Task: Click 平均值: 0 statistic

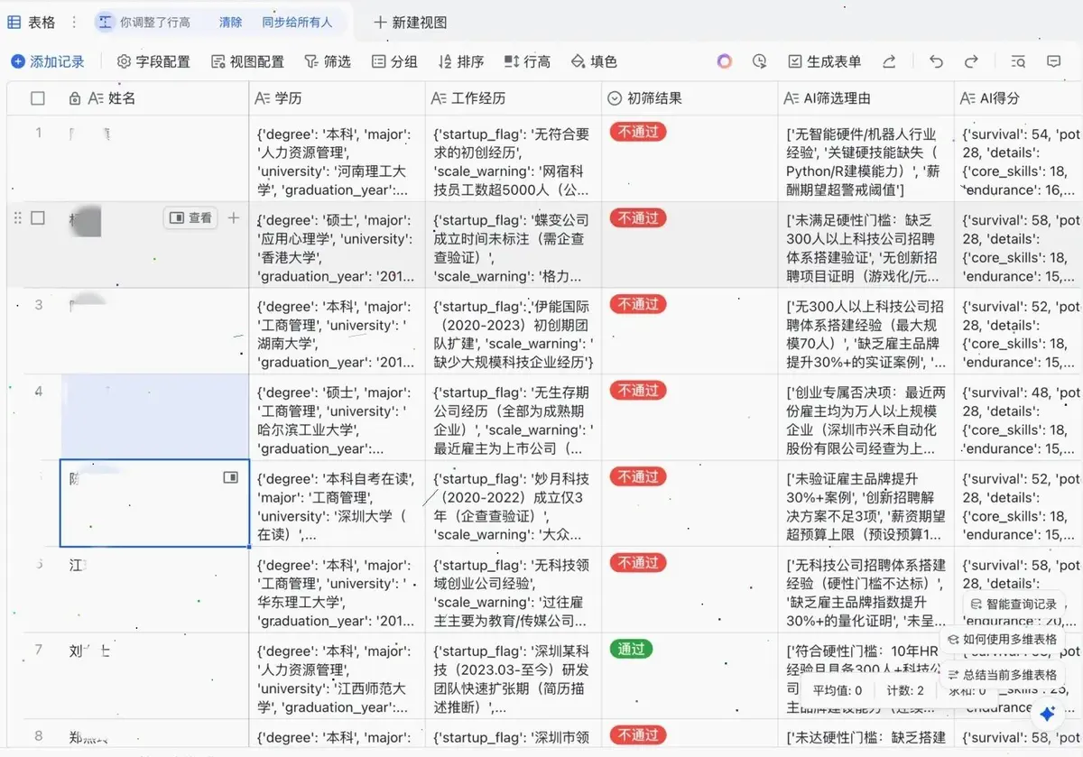Action: coord(837,690)
